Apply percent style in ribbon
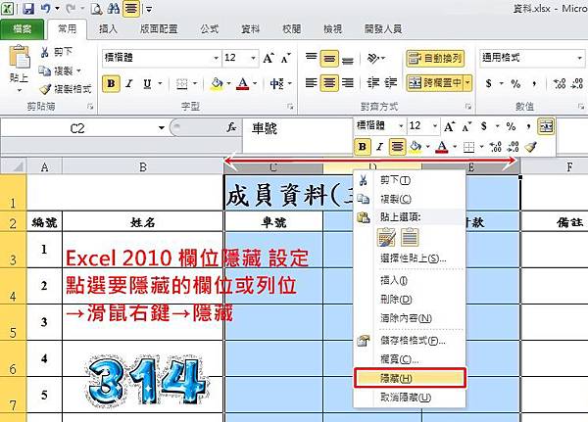 coord(515,83)
